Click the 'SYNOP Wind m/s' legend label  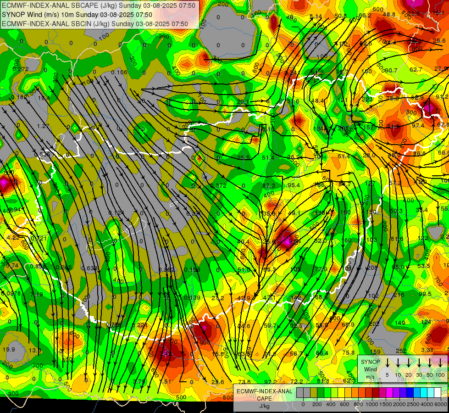pyautogui.click(x=370, y=369)
